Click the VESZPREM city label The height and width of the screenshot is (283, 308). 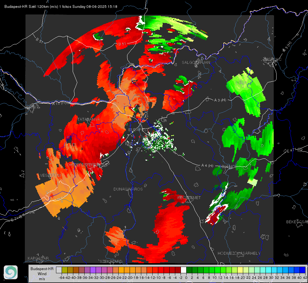50,175
